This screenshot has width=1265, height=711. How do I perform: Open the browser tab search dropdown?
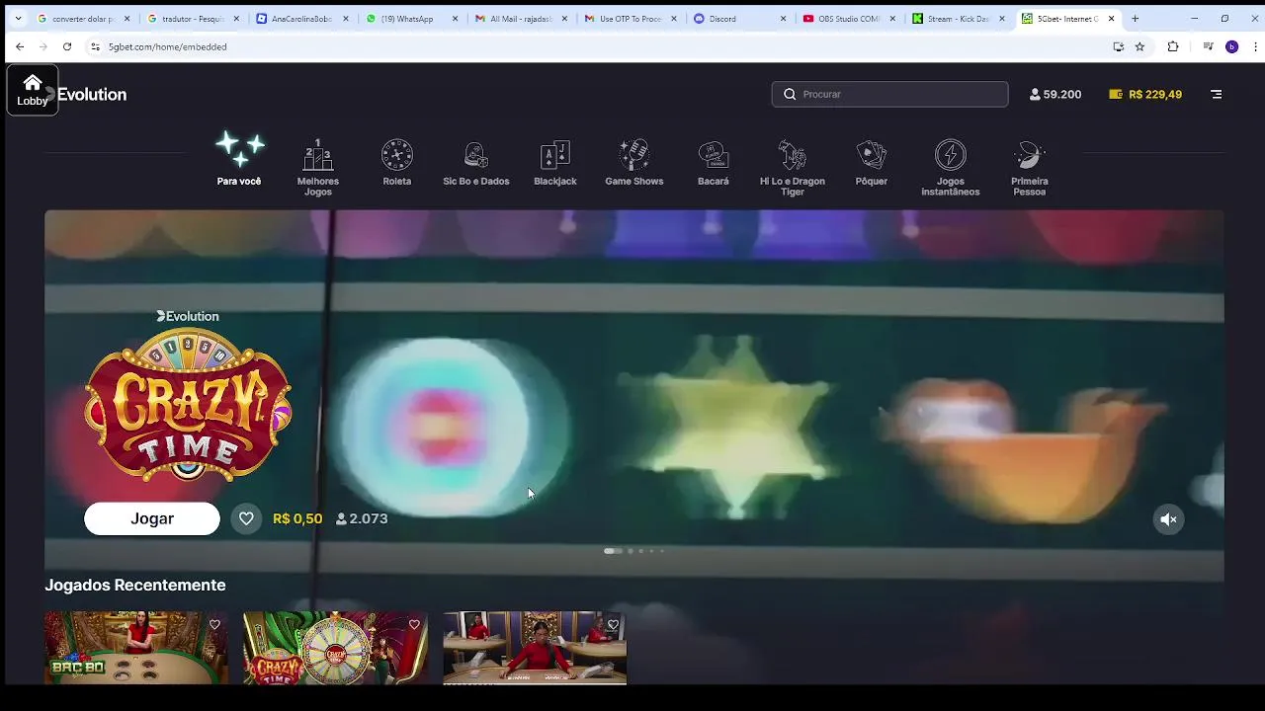18,19
